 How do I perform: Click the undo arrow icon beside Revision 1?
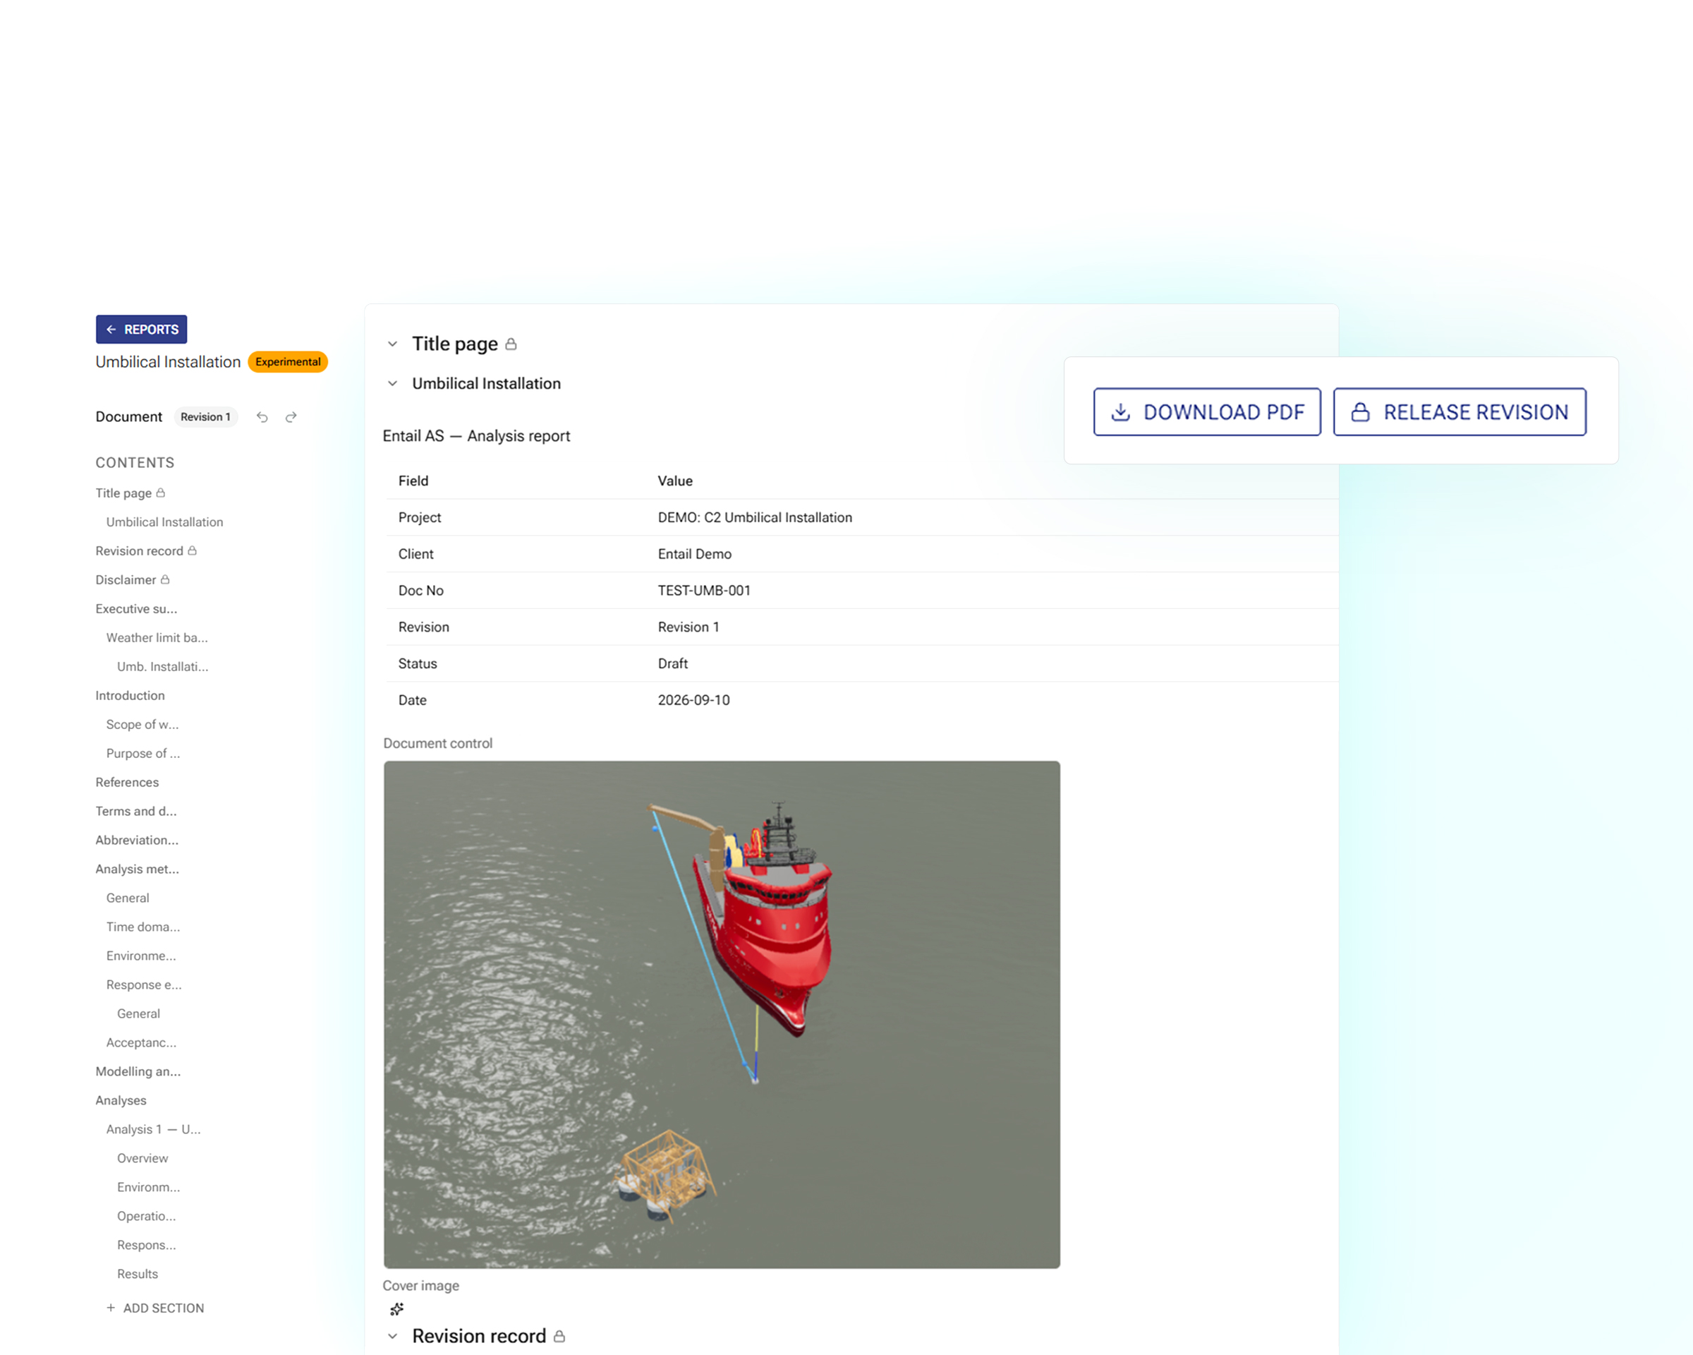click(x=262, y=417)
